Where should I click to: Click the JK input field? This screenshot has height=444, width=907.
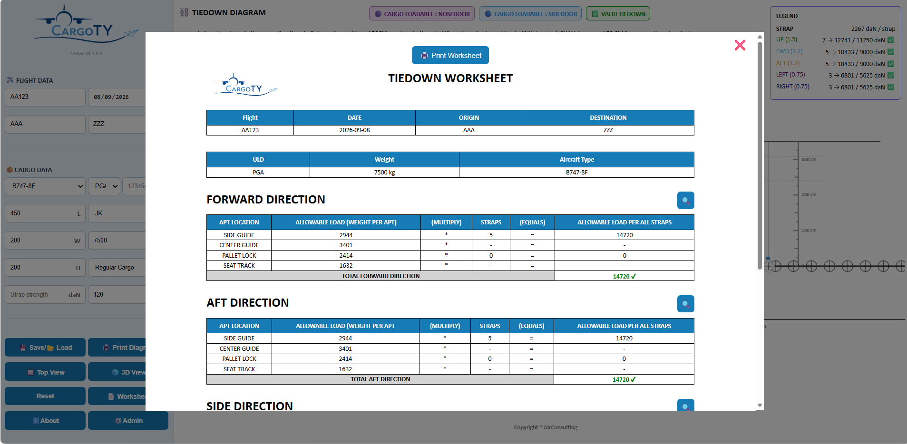(117, 213)
